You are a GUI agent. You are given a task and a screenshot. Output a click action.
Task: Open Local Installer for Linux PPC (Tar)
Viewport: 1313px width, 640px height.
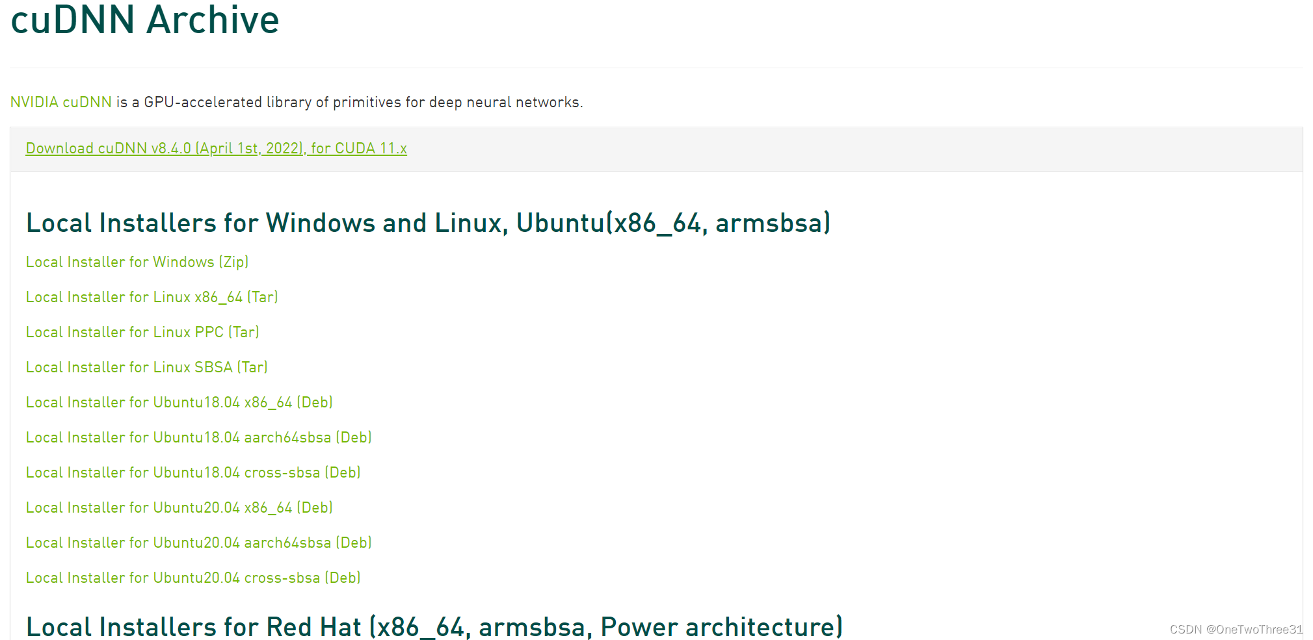(x=142, y=332)
